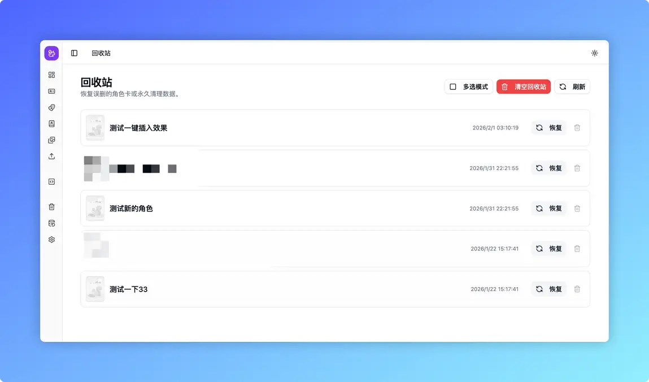Click thumbnail of 测试一键插入效果
The height and width of the screenshot is (382, 649).
95,128
